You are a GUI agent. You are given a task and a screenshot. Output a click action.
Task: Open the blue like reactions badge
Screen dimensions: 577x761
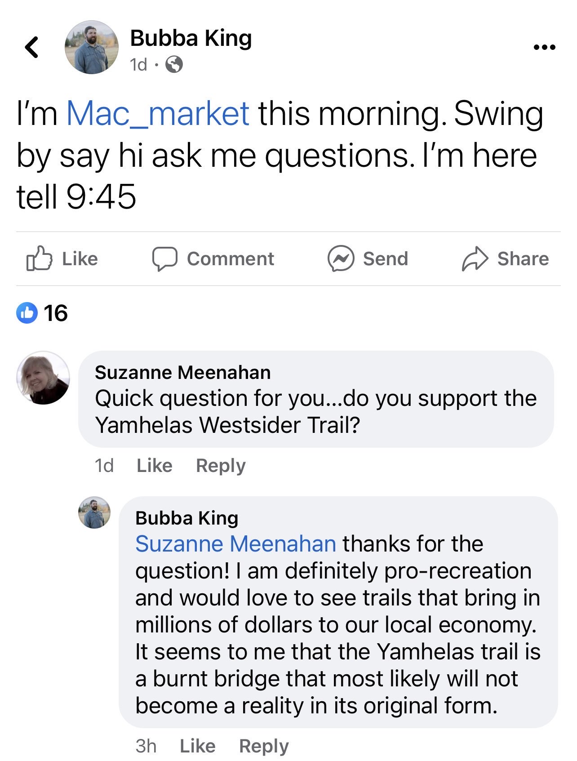click(27, 313)
